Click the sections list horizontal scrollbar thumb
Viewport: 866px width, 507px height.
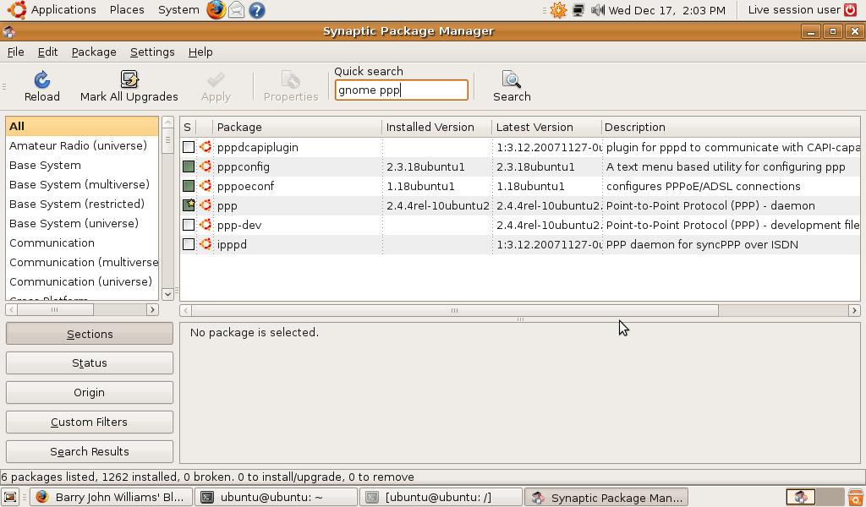coord(55,310)
